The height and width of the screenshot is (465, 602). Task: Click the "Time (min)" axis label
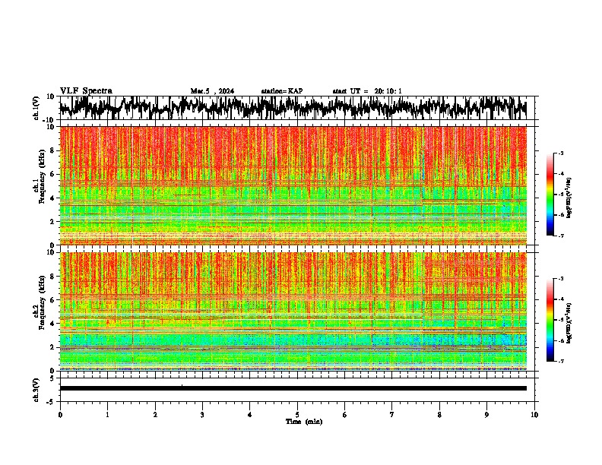point(304,422)
